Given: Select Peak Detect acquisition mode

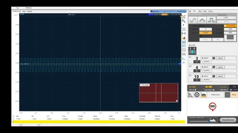Looking at the screenshot, I should click(x=213, y=90).
